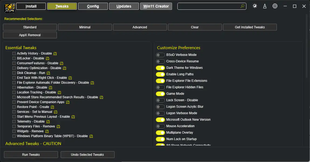Open help (?) for Start Menu Previous Layout

click(73, 116)
